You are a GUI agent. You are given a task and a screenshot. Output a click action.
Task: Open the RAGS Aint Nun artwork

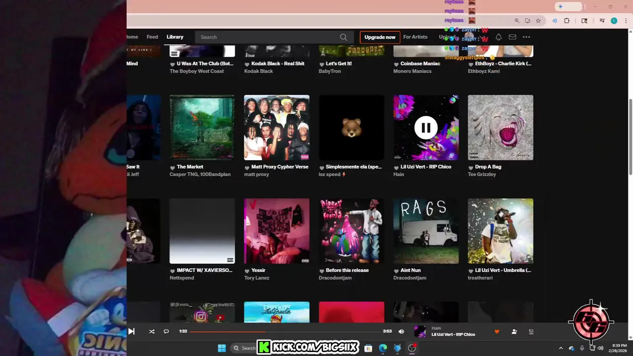[426, 231]
